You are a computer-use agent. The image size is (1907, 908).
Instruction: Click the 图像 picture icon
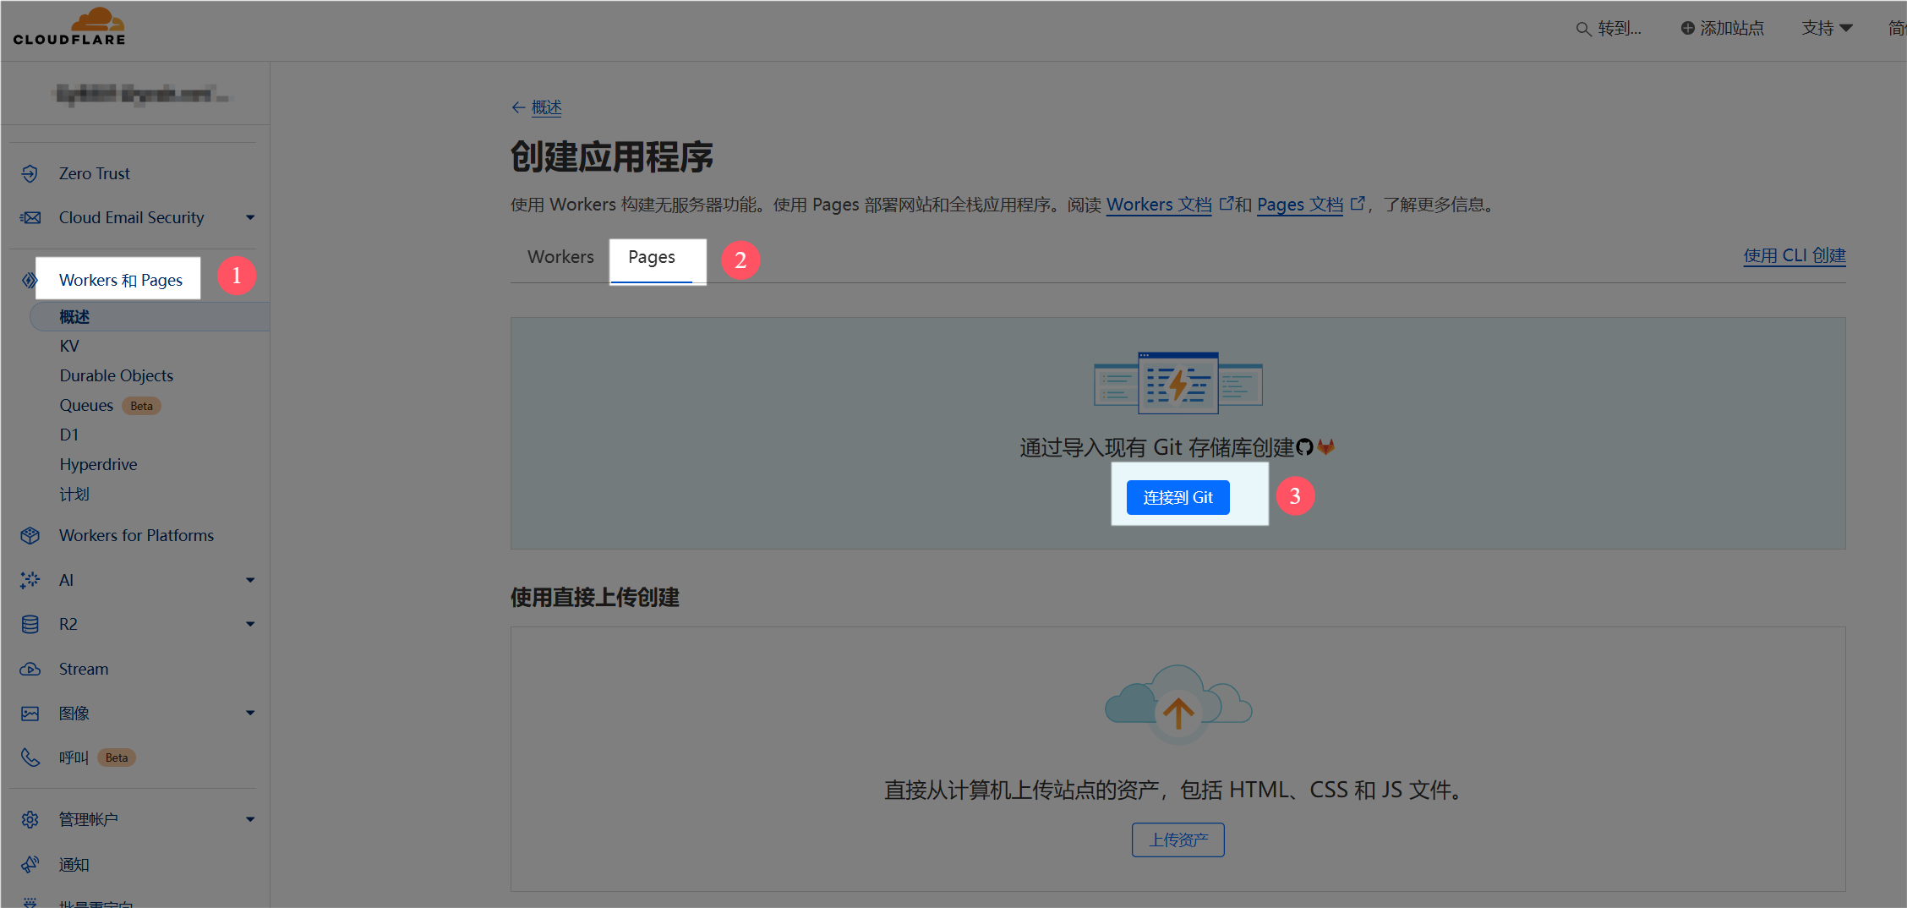coord(30,714)
